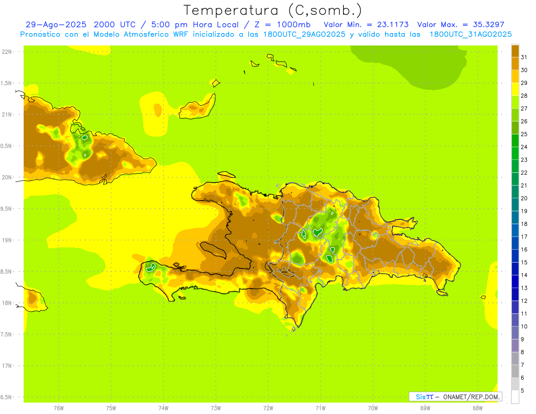Click the "7.5N" latitude axis label

(x=7, y=335)
